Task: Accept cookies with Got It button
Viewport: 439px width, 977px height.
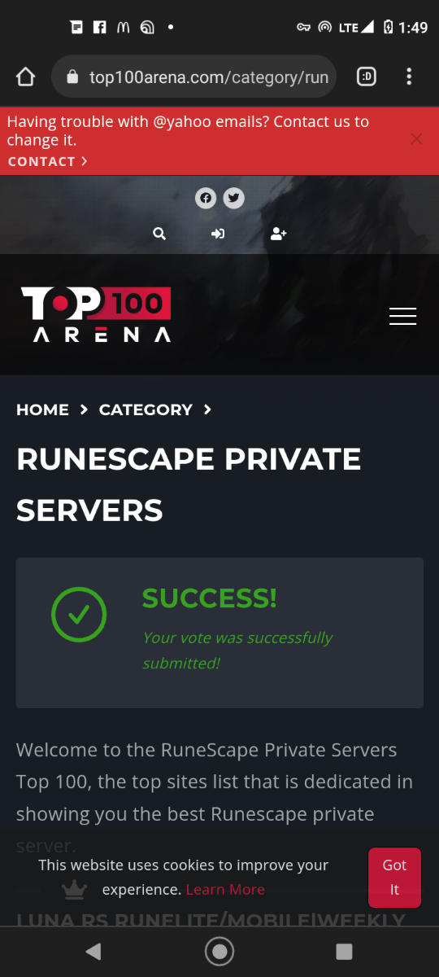Action: [x=394, y=878]
